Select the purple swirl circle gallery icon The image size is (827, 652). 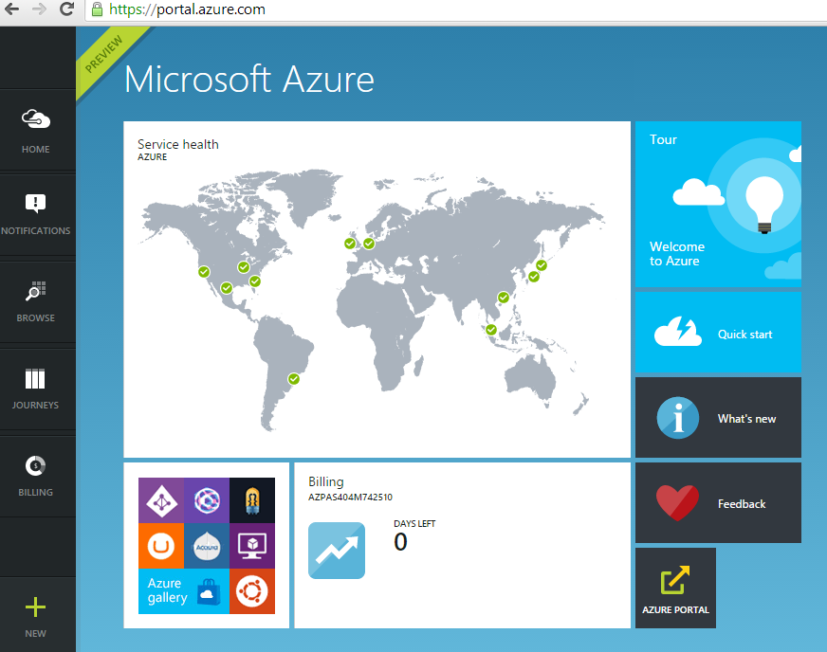(x=207, y=500)
